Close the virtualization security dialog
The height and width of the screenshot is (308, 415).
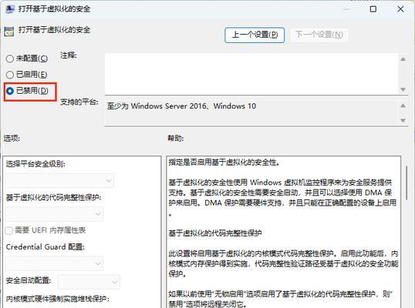coord(400,9)
